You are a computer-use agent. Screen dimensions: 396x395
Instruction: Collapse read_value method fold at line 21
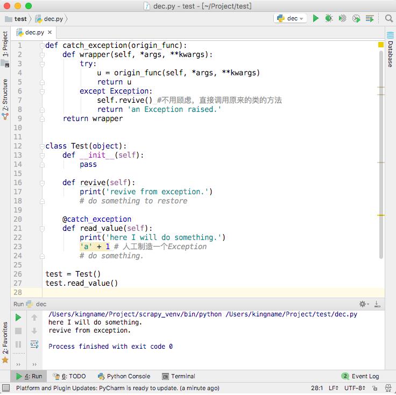click(x=42, y=229)
